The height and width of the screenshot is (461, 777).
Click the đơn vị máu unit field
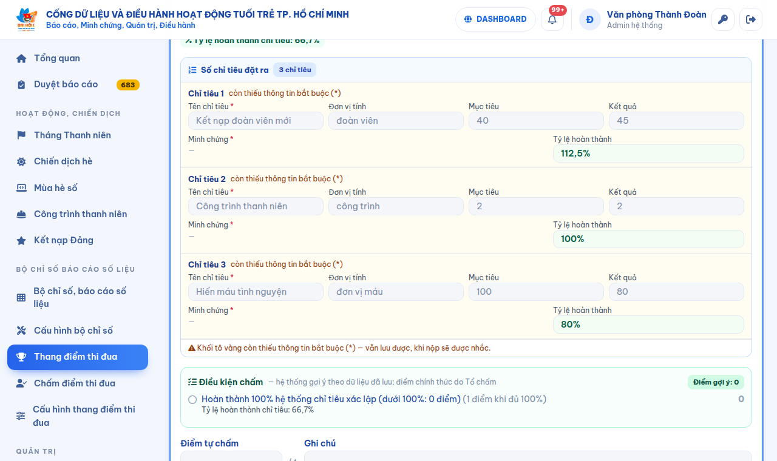(x=396, y=292)
